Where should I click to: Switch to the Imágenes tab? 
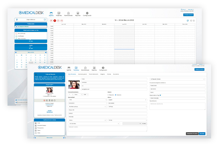tap(103, 74)
